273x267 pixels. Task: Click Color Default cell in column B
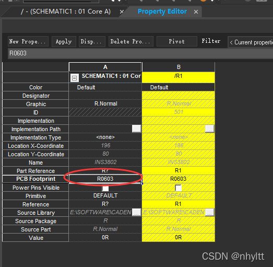point(179,87)
